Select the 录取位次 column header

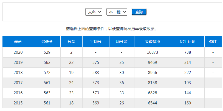(x=153, y=42)
